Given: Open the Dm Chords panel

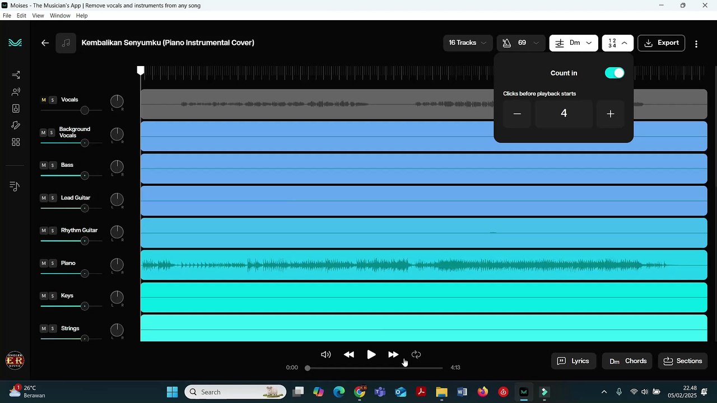Looking at the screenshot, I should (627, 361).
